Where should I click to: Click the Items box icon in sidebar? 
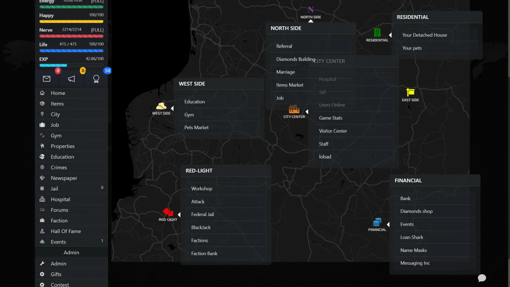point(42,104)
